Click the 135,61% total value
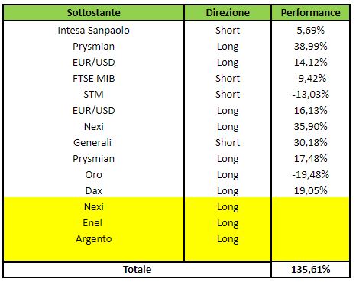Image resolution: width=356 pixels, height=282 pixels. tap(310, 270)
